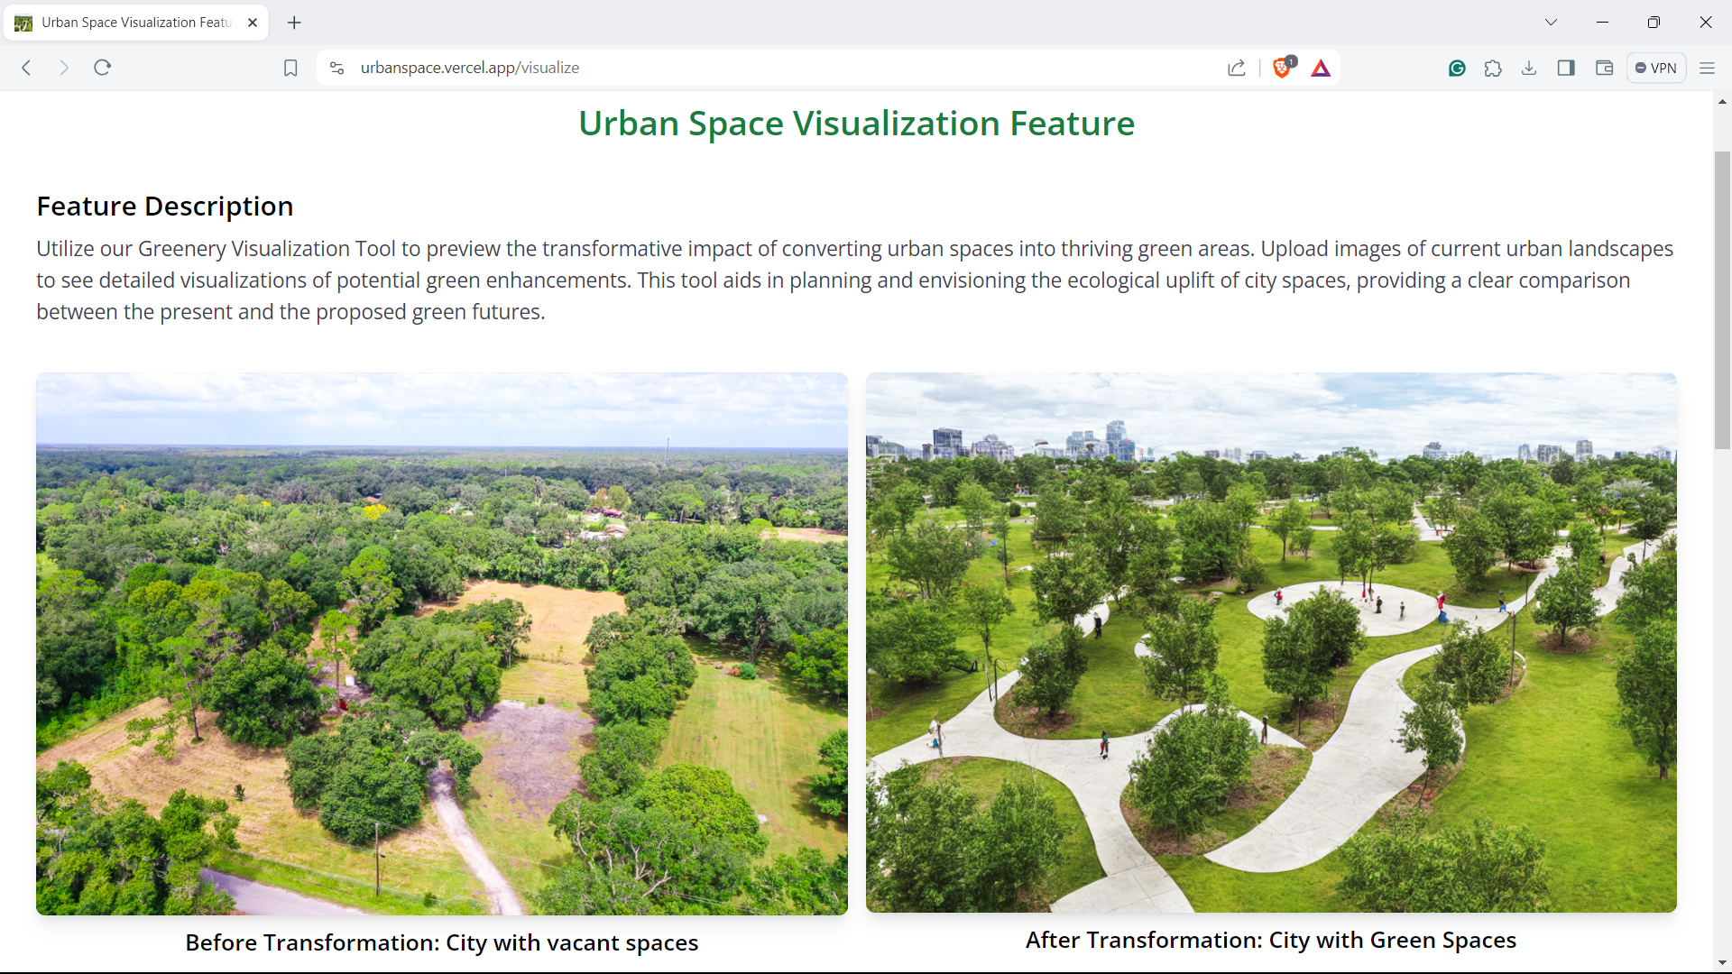The height and width of the screenshot is (974, 1732).
Task: Select the Urban Space Visualization tab
Action: pyautogui.click(x=135, y=23)
